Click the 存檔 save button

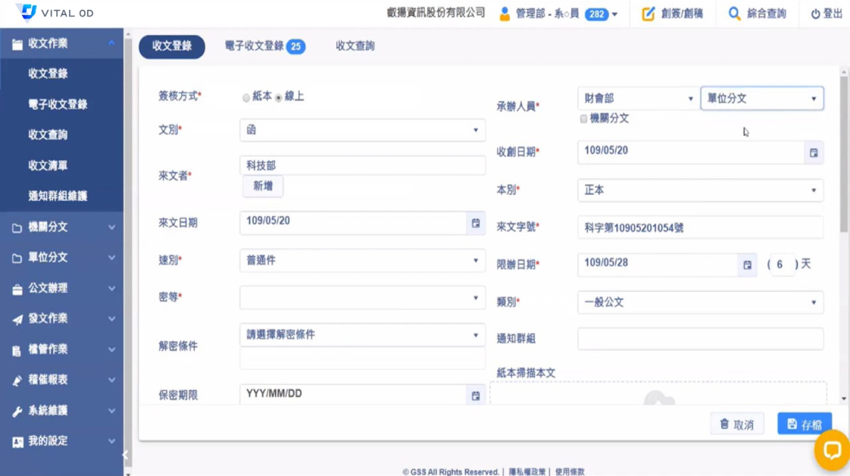804,424
